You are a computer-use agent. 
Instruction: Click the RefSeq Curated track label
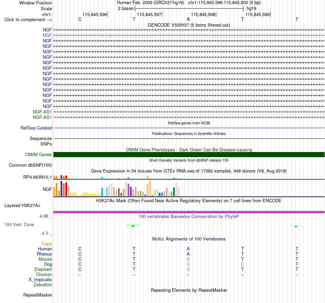[x=36, y=128]
